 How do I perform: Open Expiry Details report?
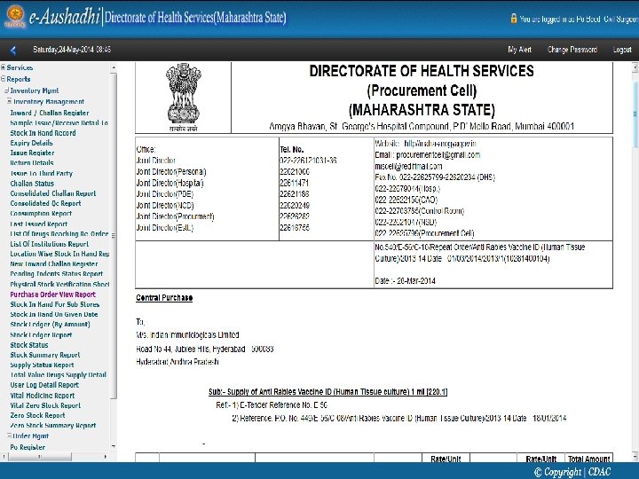coord(31,143)
